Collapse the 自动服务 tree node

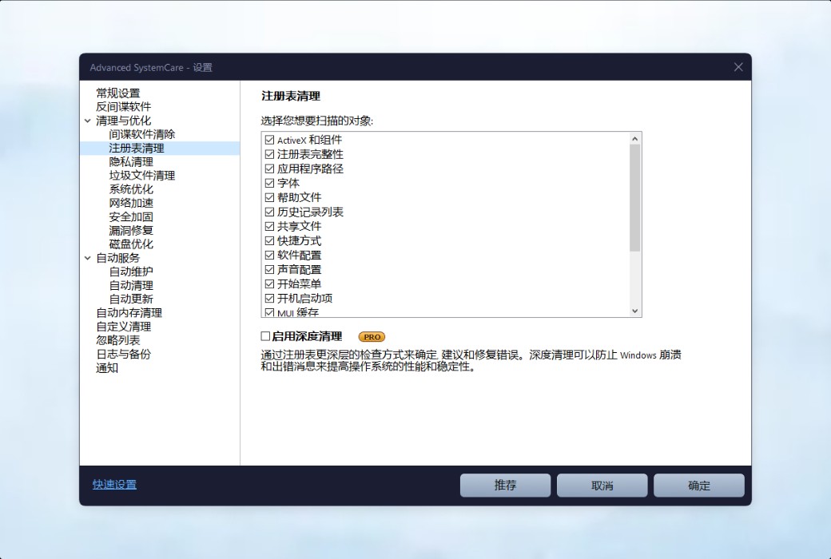[x=87, y=258]
